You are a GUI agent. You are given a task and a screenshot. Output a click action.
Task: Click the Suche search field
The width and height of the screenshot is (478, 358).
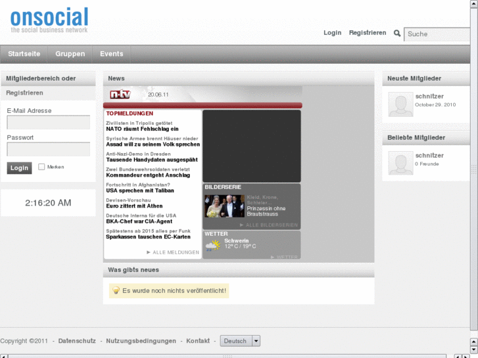(x=437, y=34)
